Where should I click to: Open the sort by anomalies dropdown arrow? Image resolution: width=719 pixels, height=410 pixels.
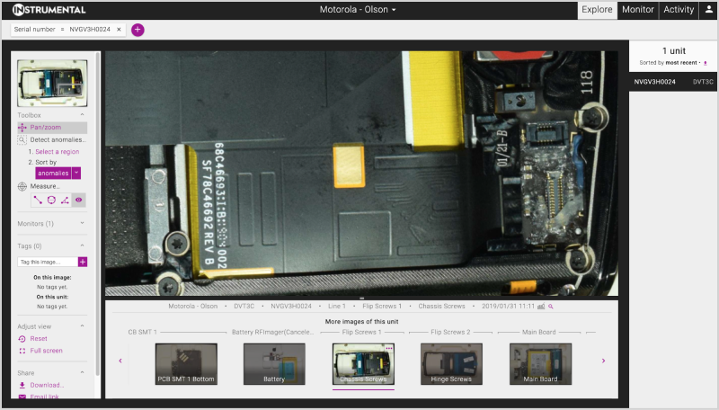coord(76,173)
